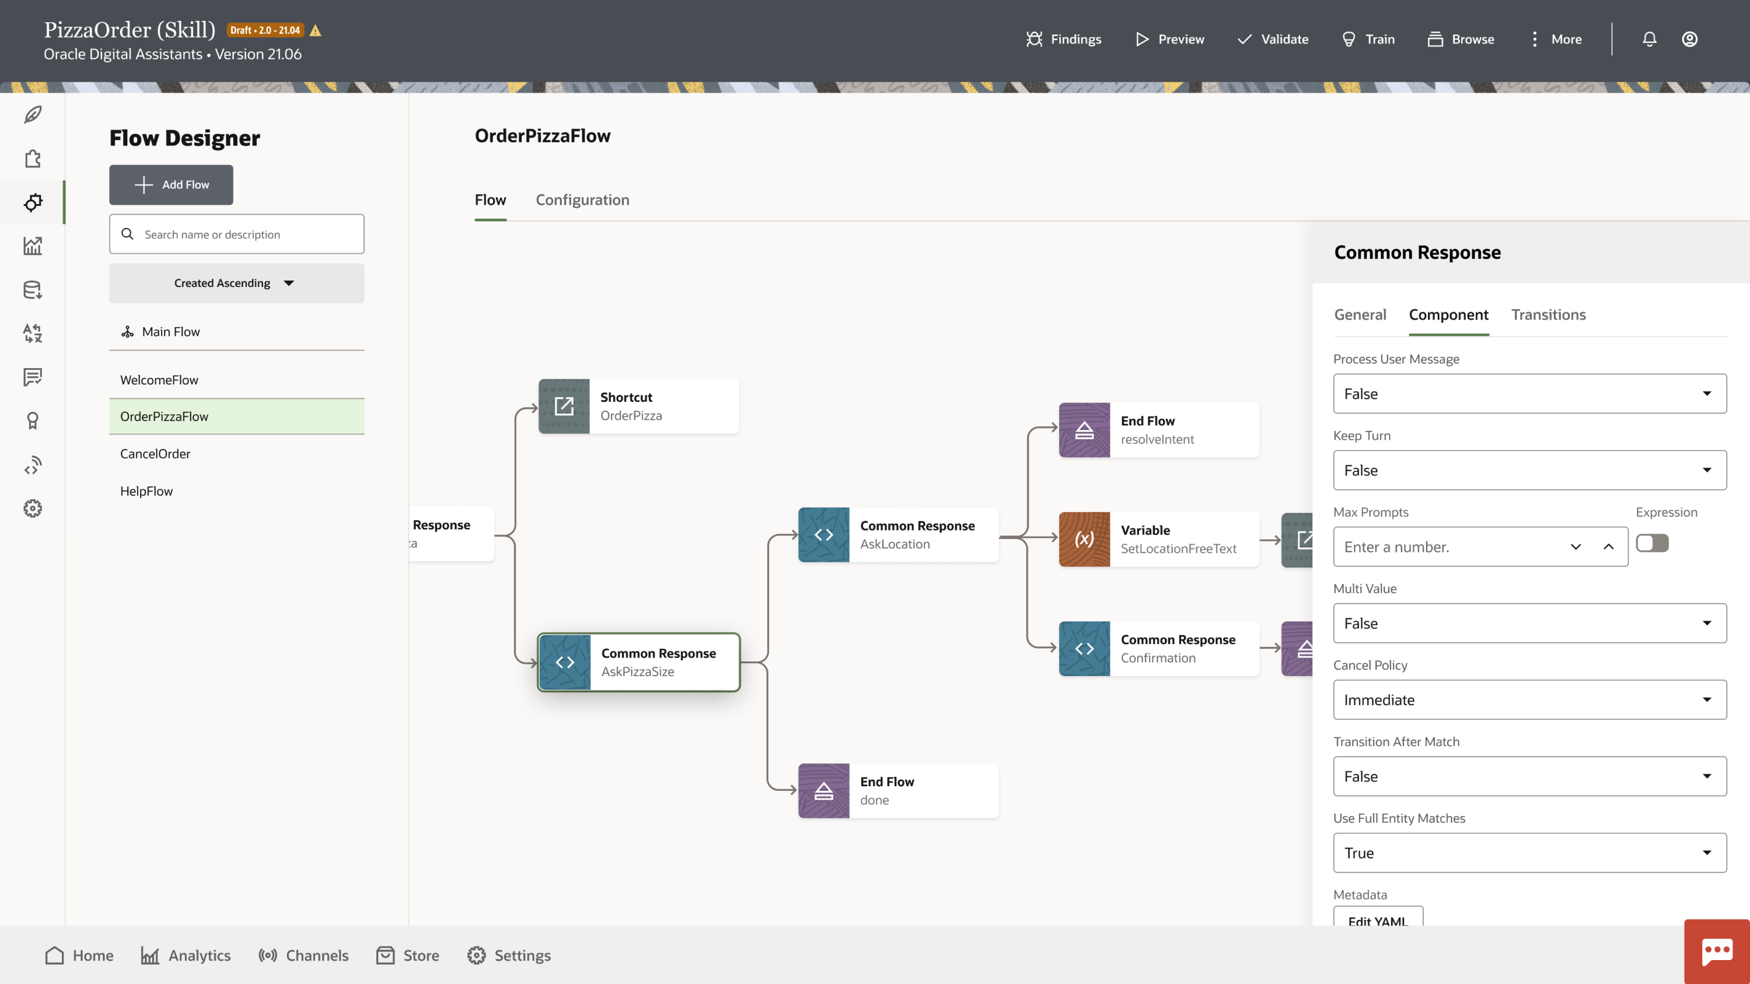
Task: Select the AskPizzaSize Common Response node icon
Action: [564, 662]
